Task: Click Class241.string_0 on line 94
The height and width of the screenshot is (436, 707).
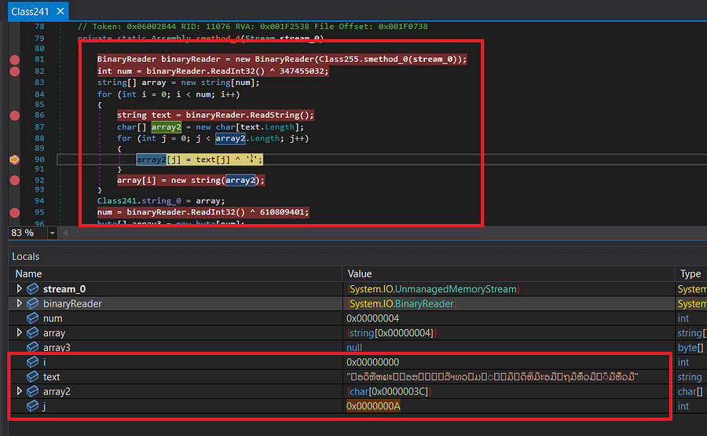Action: 139,200
